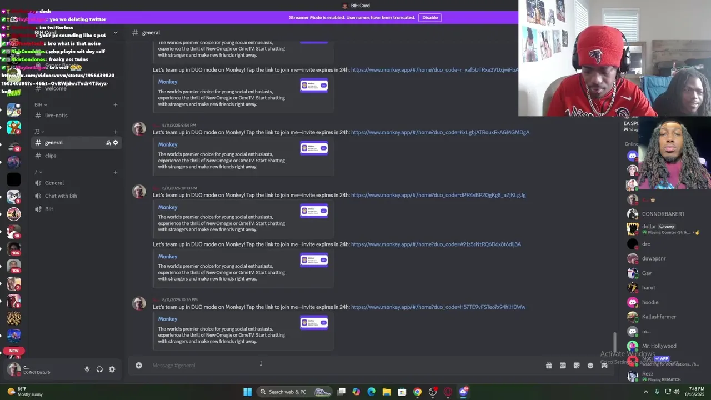711x400 pixels.
Task: Click the chat message scrollbar
Action: point(614,342)
